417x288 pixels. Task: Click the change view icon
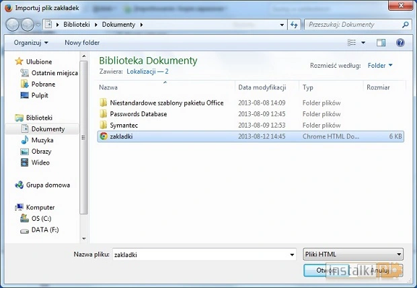(x=352, y=43)
